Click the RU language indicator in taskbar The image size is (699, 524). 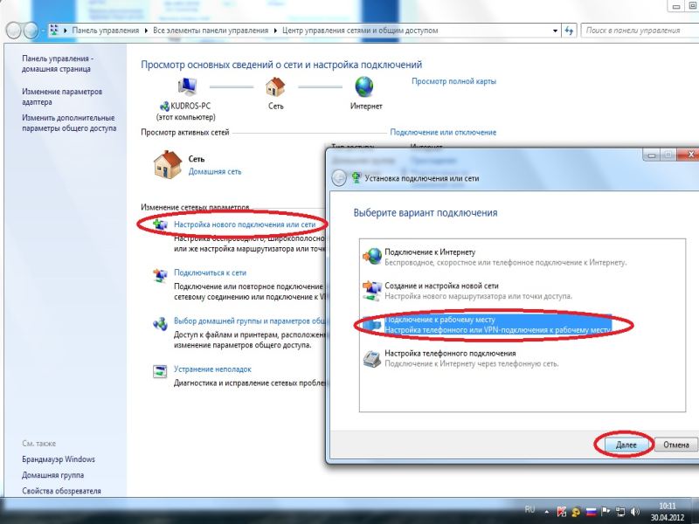[x=529, y=508]
